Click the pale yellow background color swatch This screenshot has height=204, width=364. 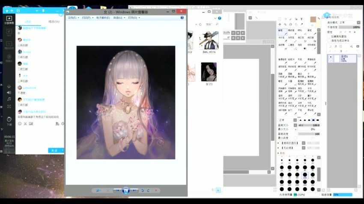pos(318,23)
